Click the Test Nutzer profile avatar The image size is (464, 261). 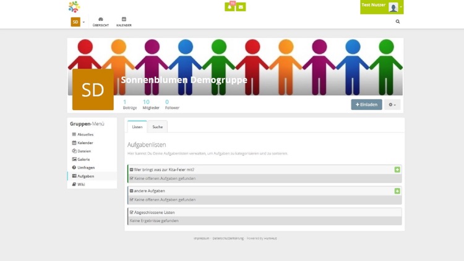393,7
